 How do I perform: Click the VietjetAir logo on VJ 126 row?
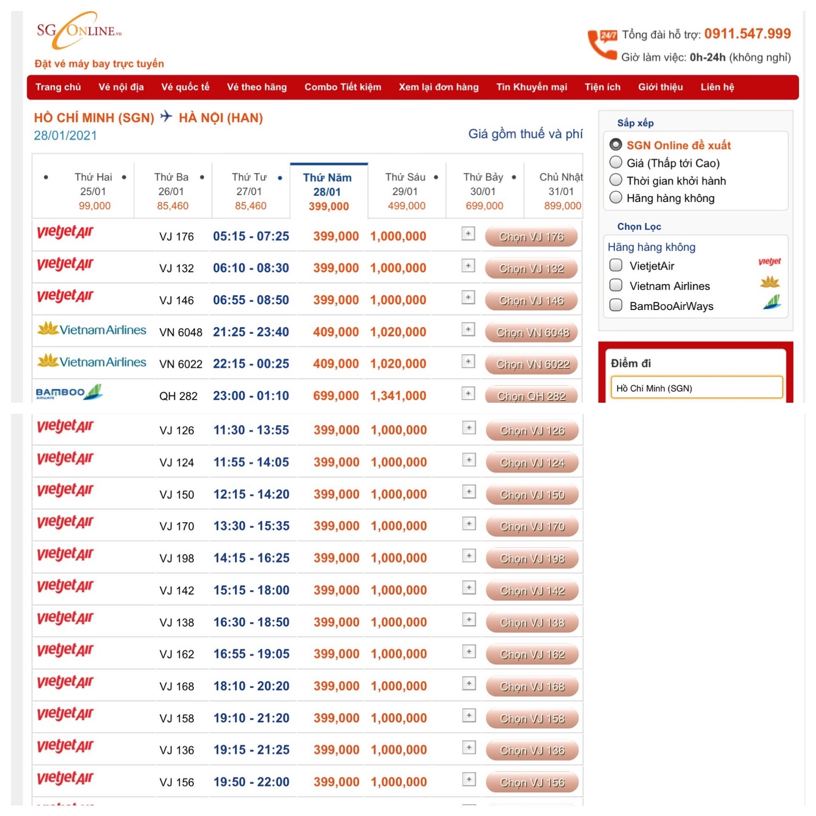pyautogui.click(x=65, y=426)
